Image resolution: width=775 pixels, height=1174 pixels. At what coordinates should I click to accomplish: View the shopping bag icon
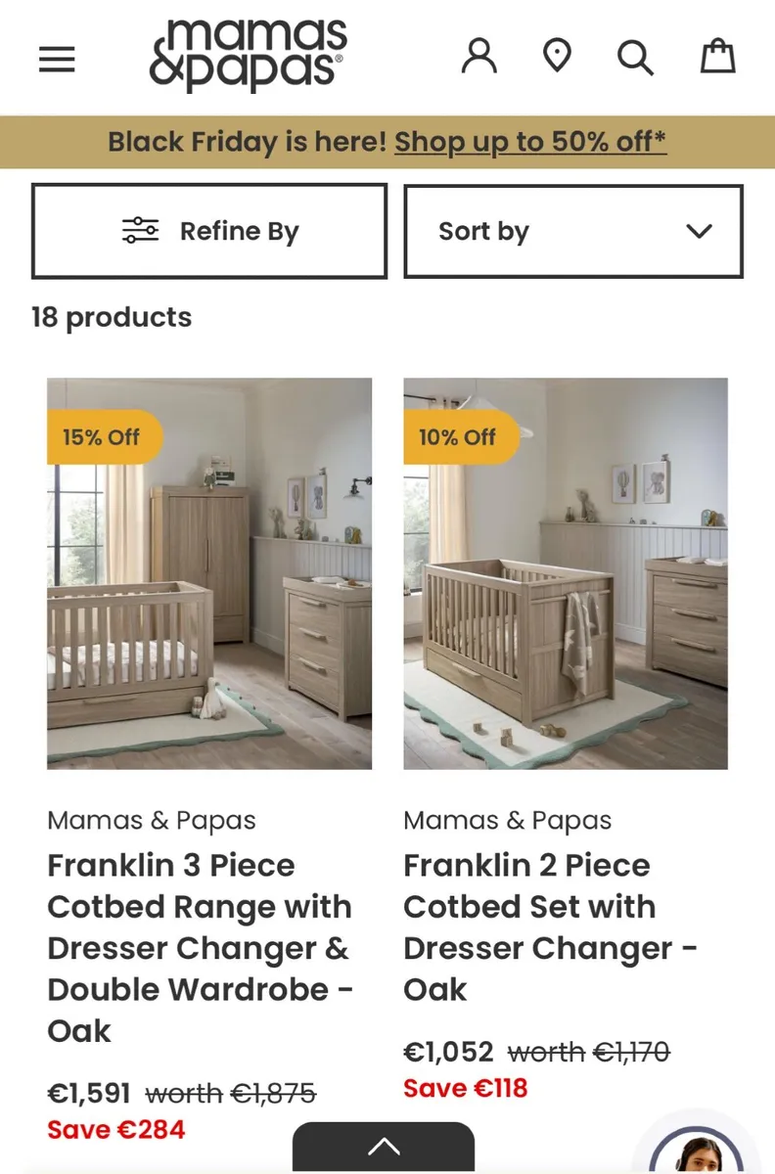click(717, 56)
